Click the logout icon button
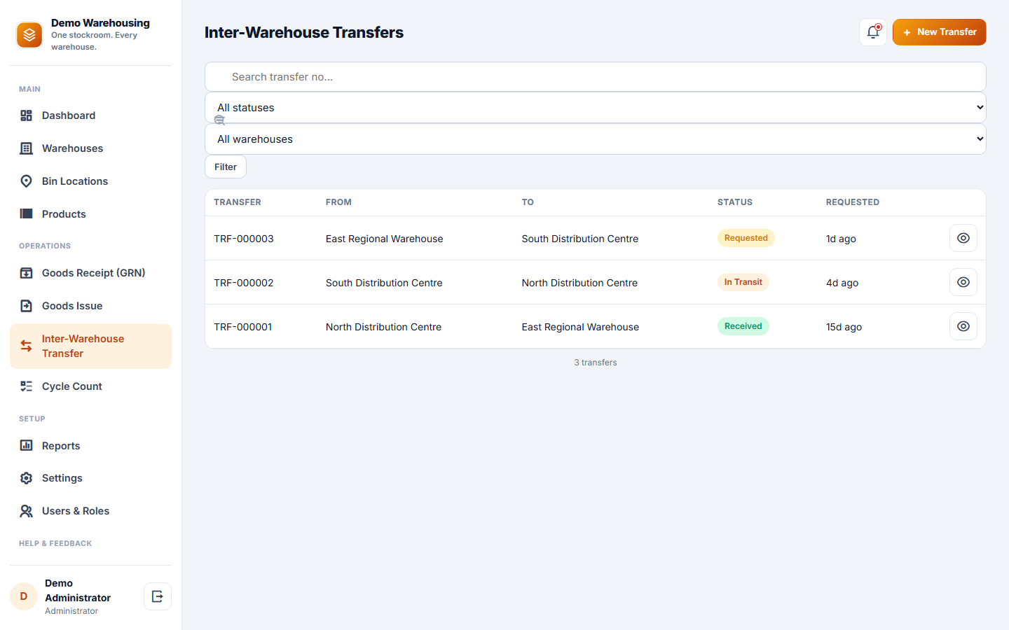This screenshot has width=1009, height=630. 158,596
